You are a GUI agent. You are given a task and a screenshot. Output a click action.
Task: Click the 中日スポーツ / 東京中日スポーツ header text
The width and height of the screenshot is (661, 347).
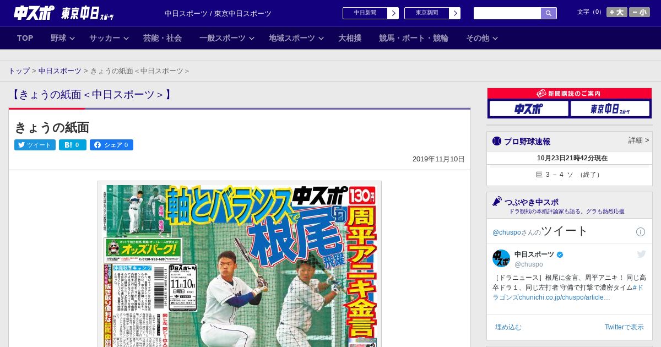pos(218,13)
